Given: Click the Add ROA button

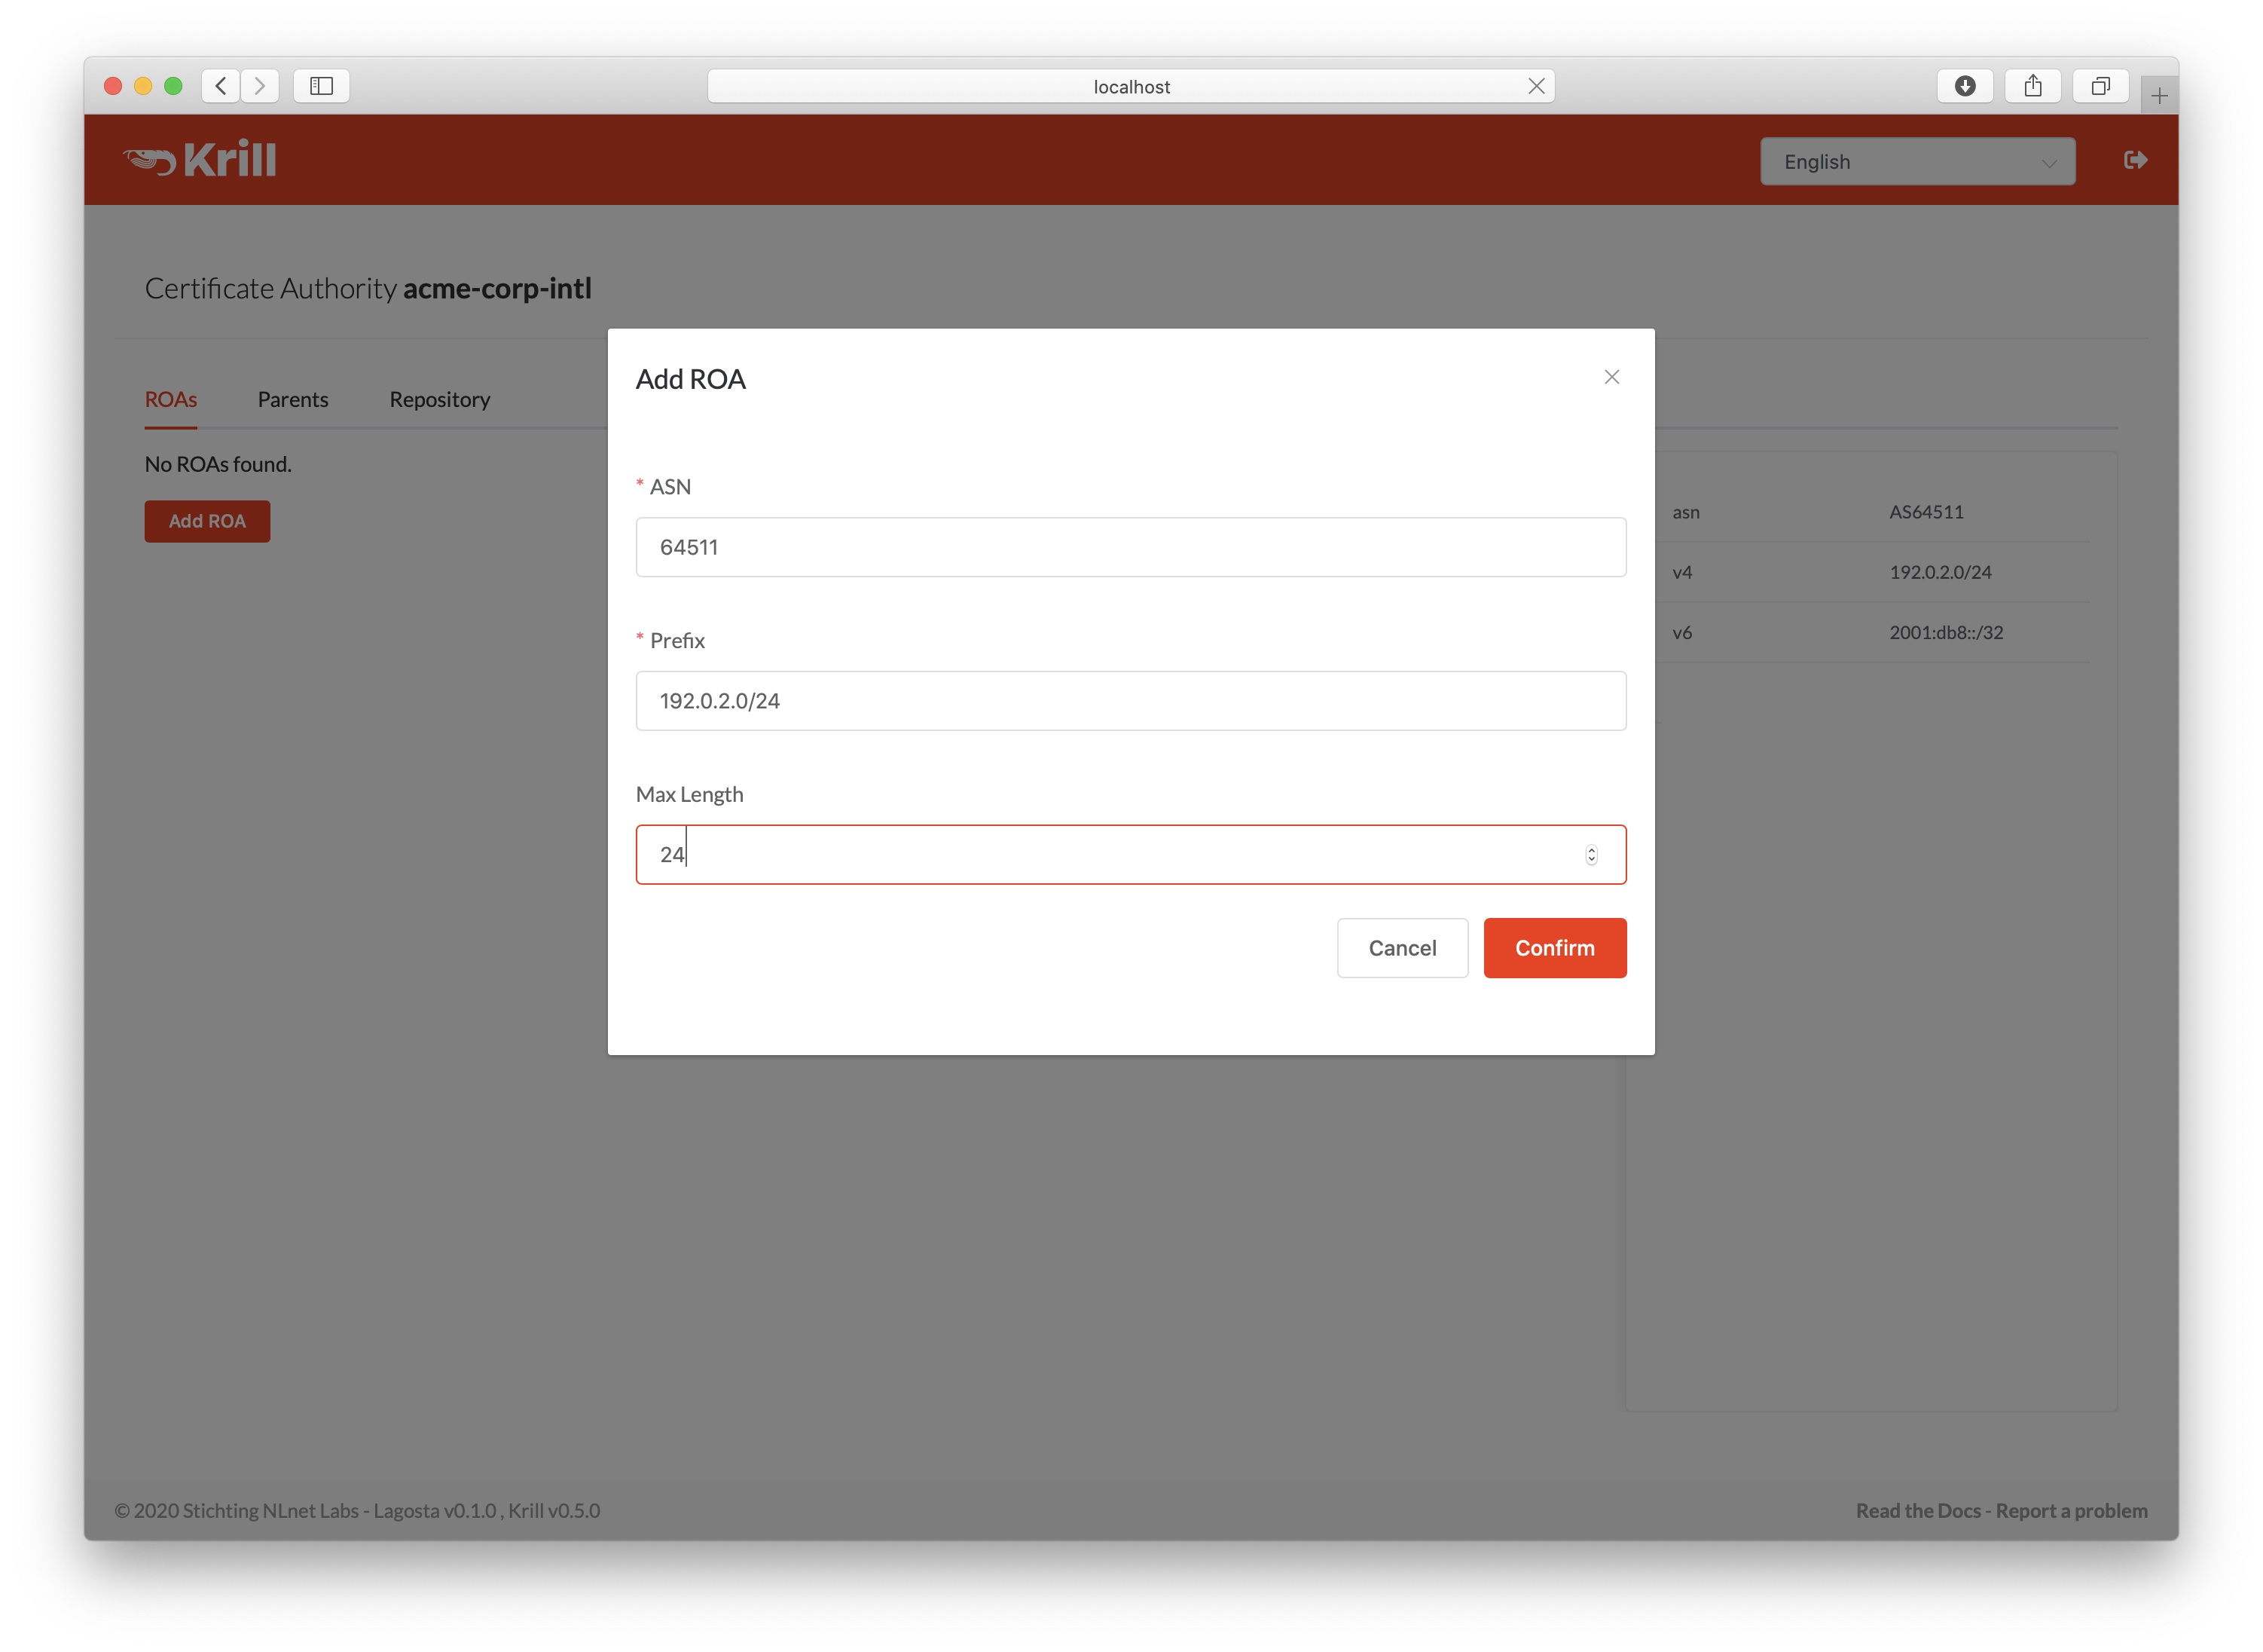Looking at the screenshot, I should (207, 521).
